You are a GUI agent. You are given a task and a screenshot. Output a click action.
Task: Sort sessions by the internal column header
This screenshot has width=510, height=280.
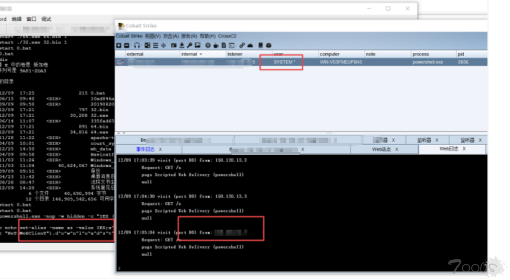[x=192, y=54]
